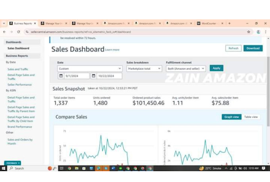Show hidden system tray icons
The width and height of the screenshot is (270, 182).
[226, 168]
